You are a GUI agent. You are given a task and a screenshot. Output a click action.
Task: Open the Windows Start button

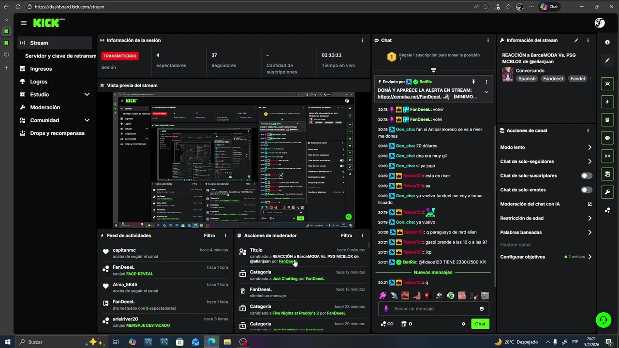click(8, 342)
